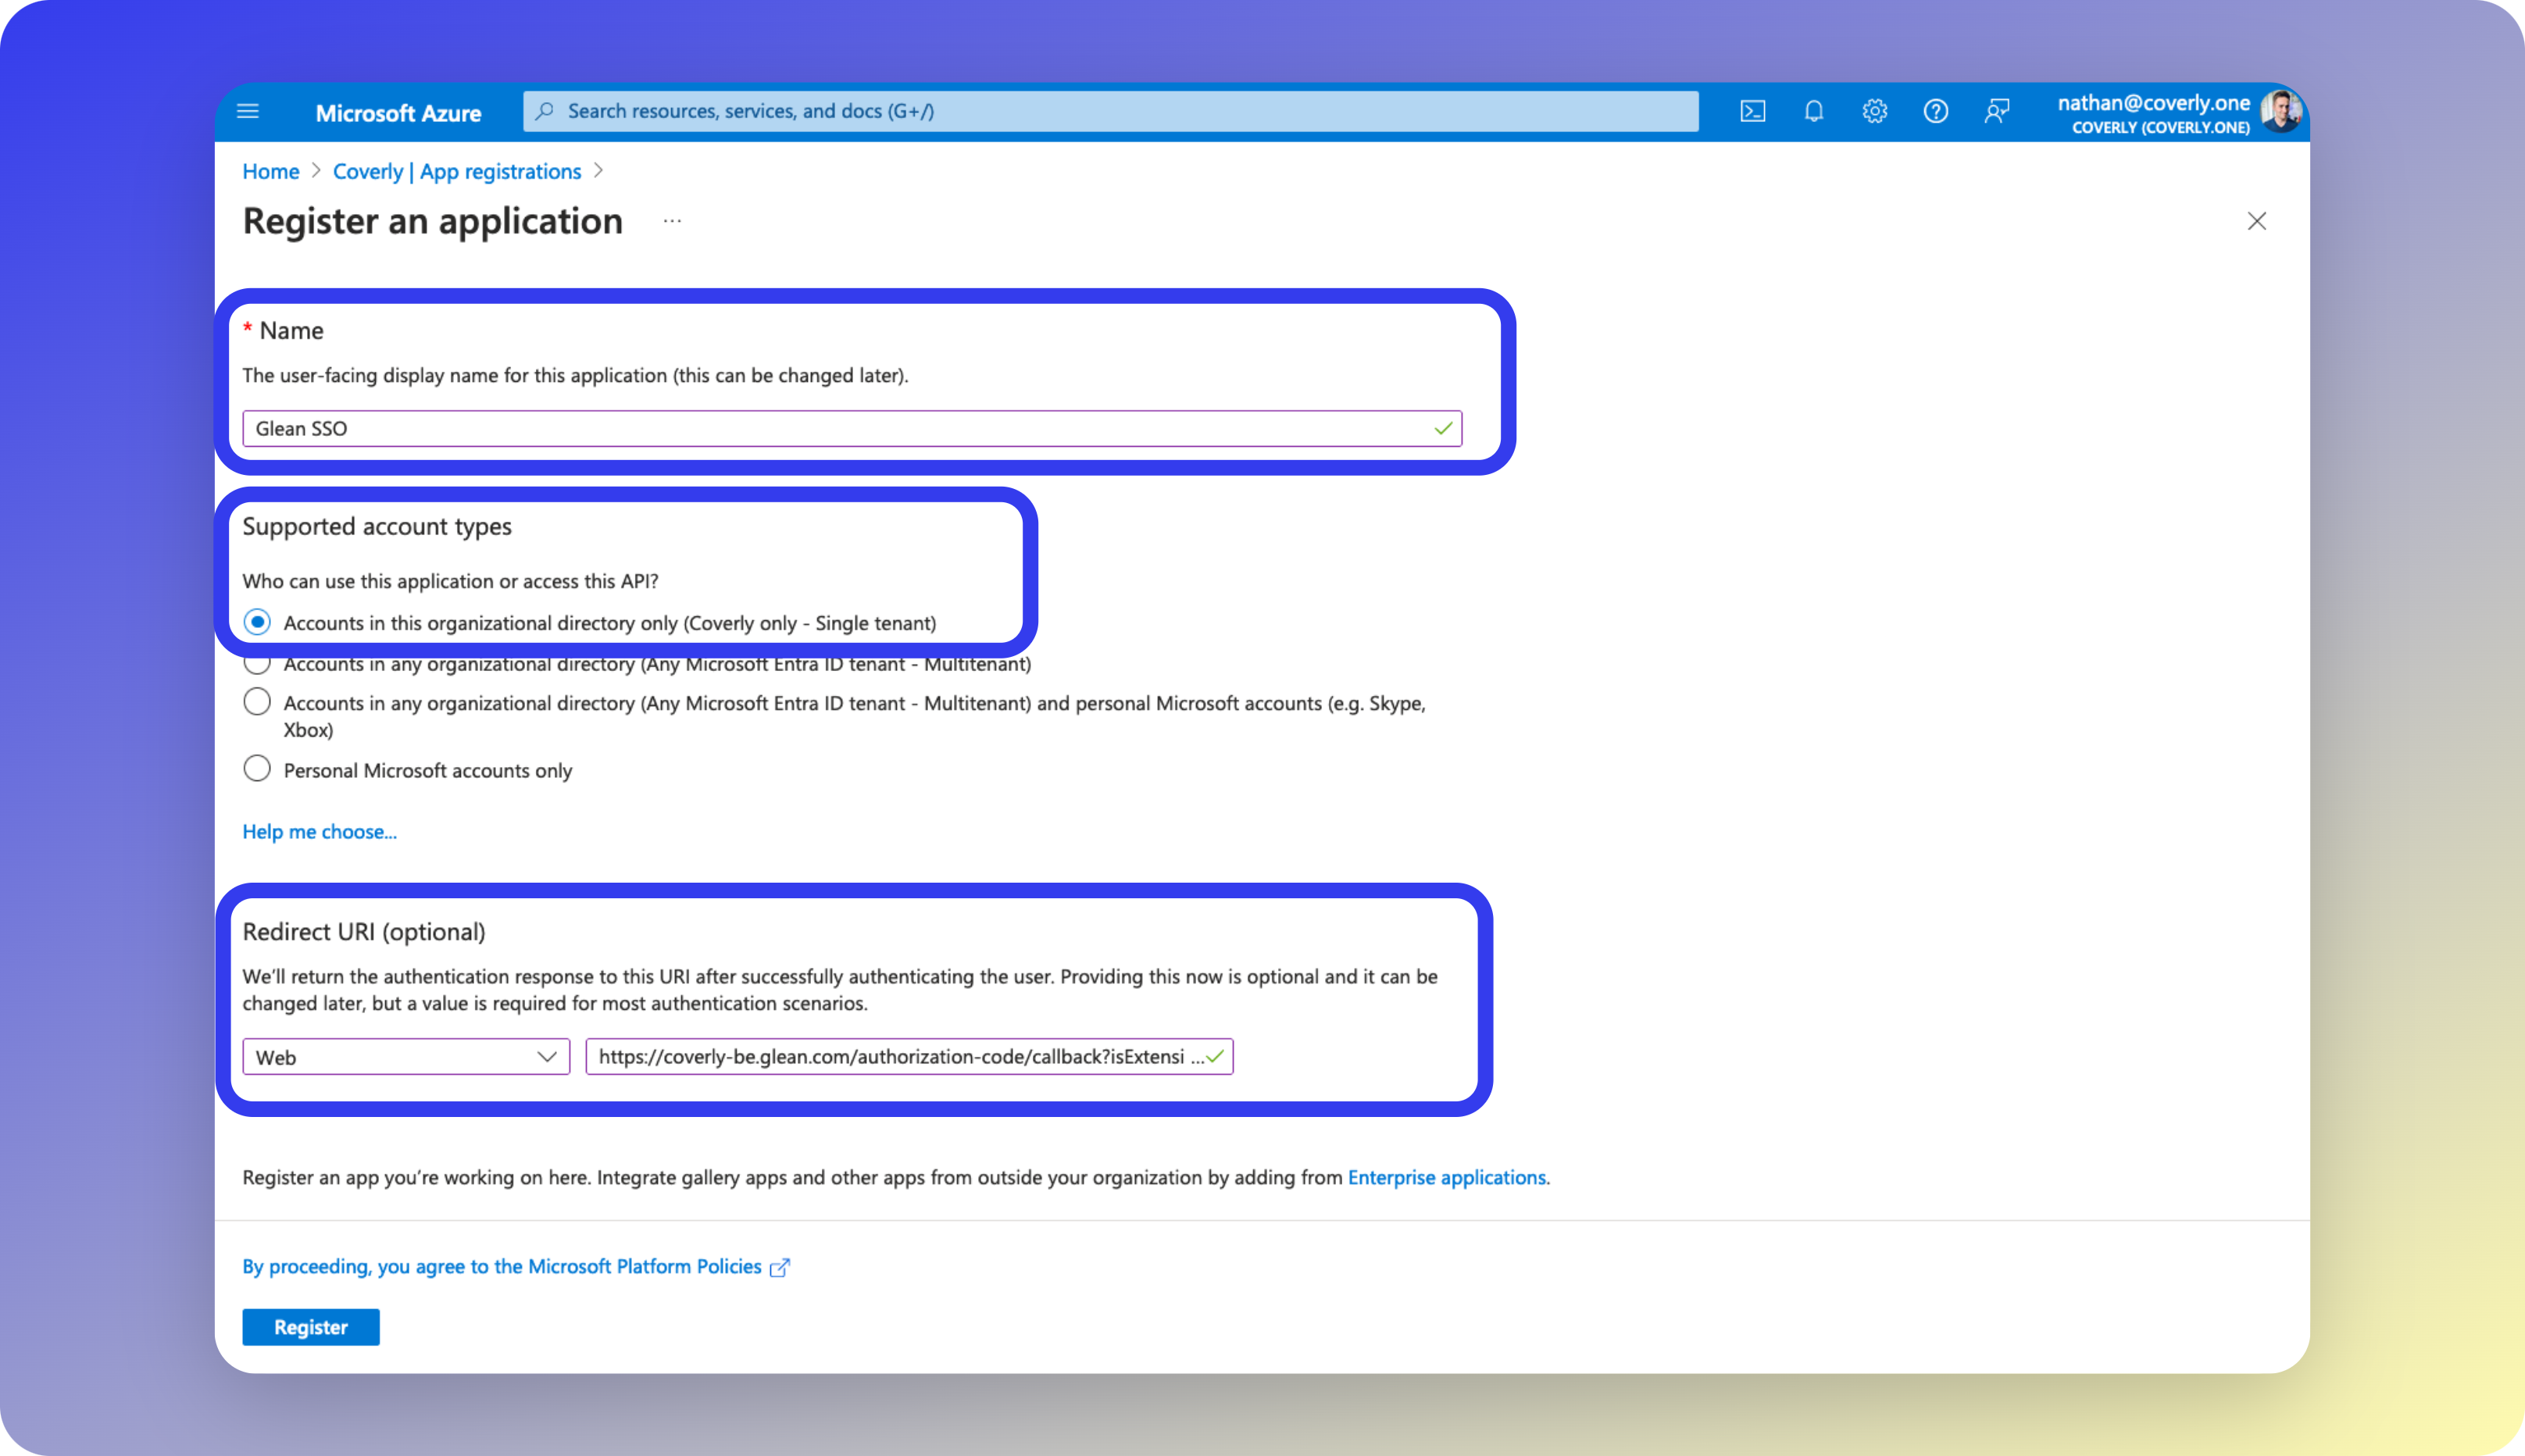
Task: Click the Redirect URI input field
Action: pos(895,1057)
